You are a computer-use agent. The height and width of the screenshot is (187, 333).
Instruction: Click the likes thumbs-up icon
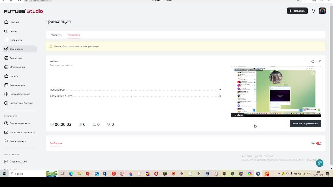(94, 124)
